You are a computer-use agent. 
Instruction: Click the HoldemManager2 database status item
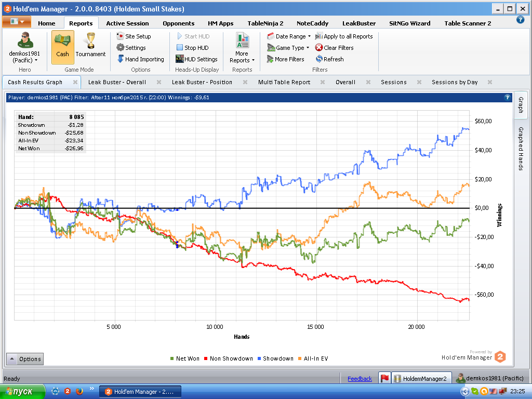tap(421, 378)
